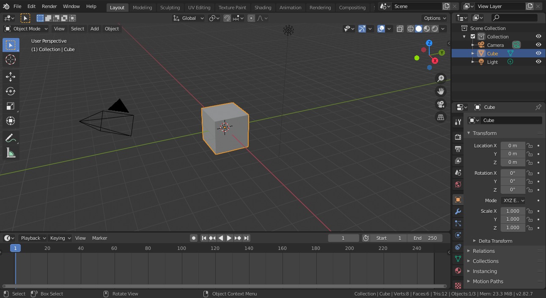The width and height of the screenshot is (546, 298).
Task: Jump to timeline end frame button
Action: pyautogui.click(x=246, y=238)
